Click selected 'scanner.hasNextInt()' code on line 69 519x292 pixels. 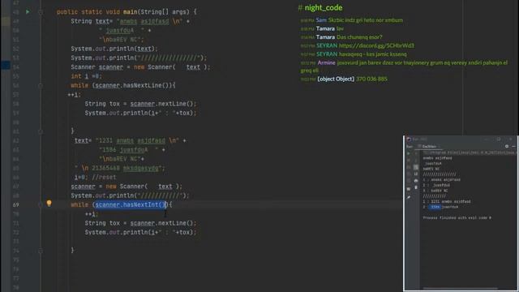coord(131,204)
